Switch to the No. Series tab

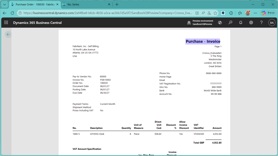click(x=84, y=5)
